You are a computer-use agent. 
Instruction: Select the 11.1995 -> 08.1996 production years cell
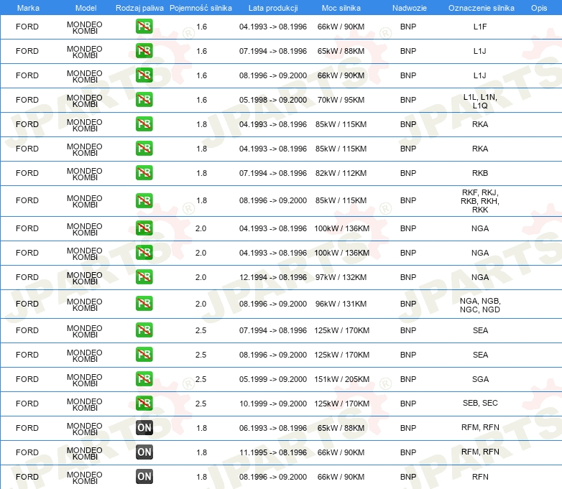pos(273,452)
